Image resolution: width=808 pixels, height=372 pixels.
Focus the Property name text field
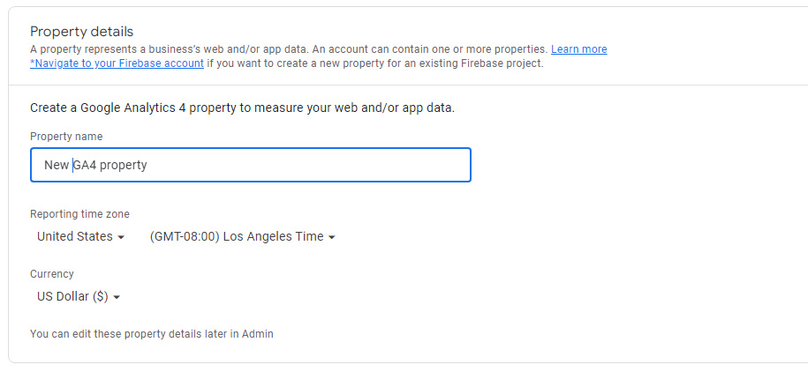click(x=250, y=165)
